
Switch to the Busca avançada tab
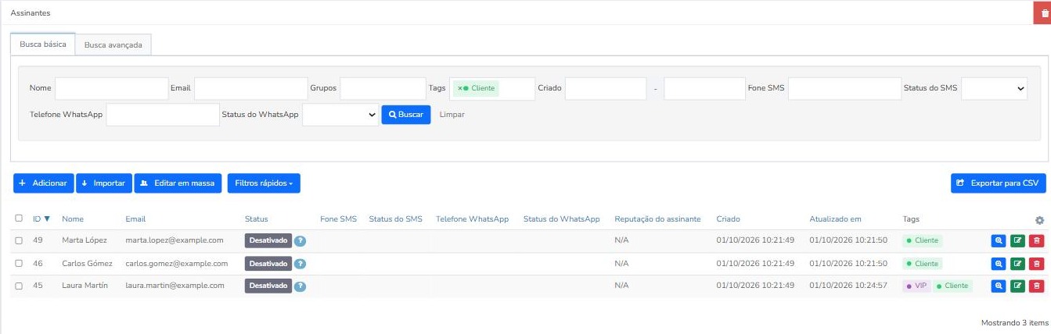[113, 45]
